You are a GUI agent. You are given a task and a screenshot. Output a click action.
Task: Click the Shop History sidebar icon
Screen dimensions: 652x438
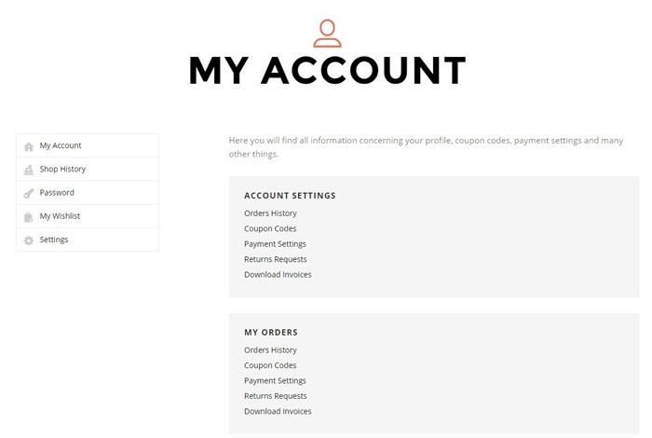(x=29, y=170)
